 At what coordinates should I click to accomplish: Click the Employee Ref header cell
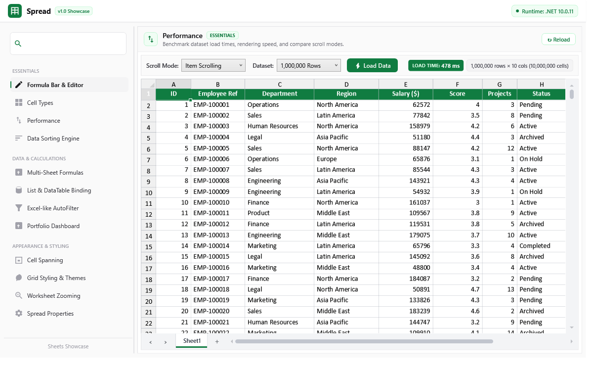coord(218,94)
